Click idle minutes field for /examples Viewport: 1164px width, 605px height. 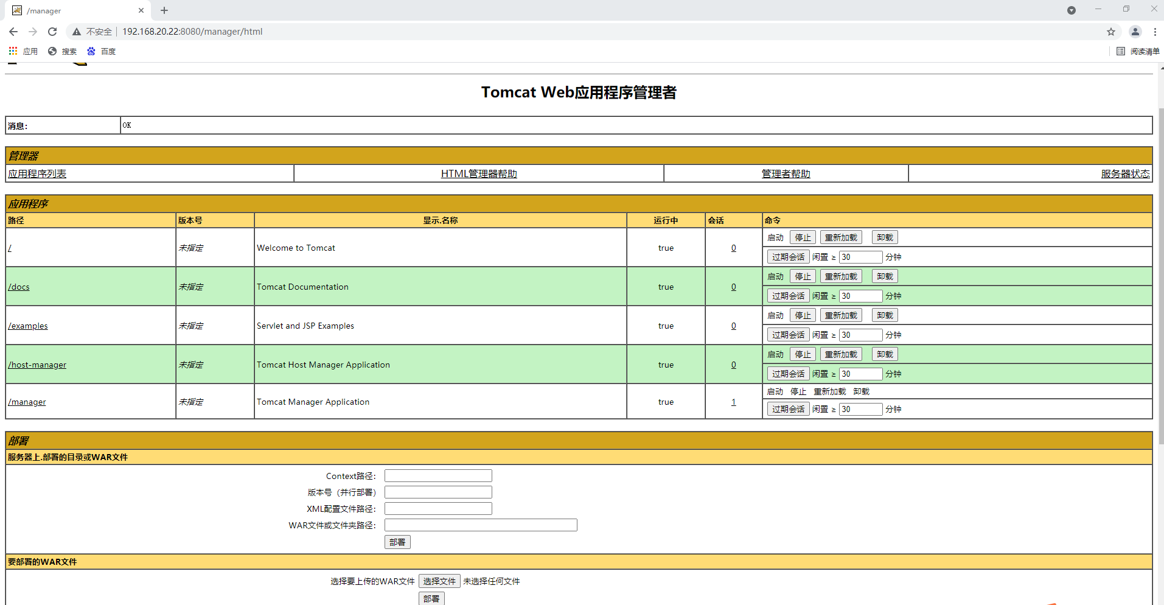[860, 335]
